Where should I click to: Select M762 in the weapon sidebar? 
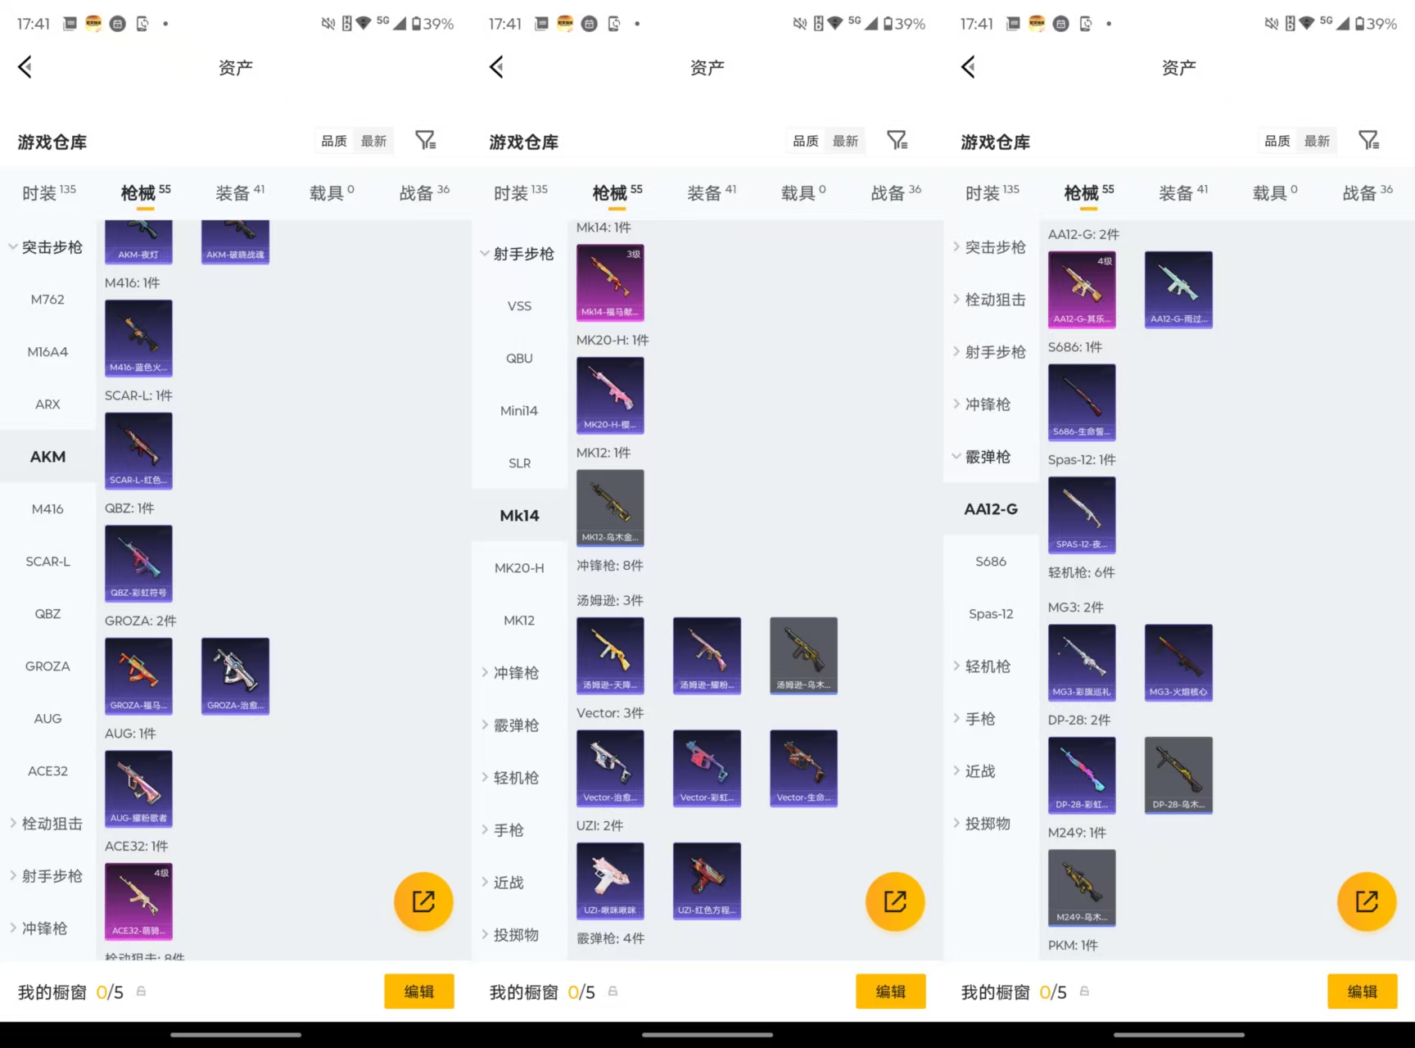tap(47, 300)
